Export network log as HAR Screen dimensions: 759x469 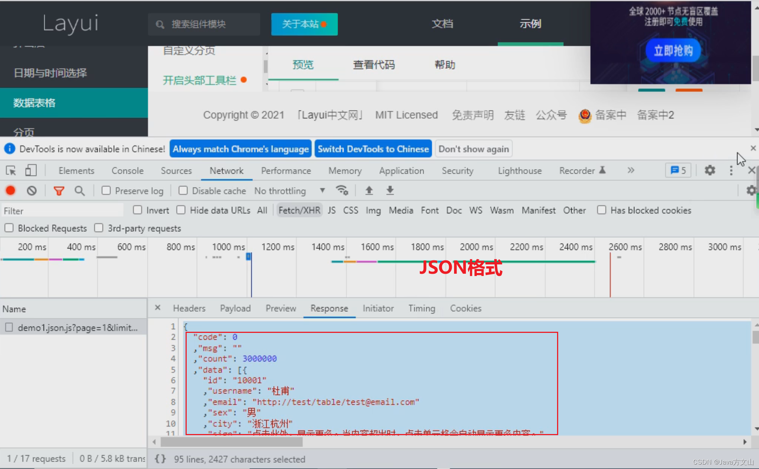coord(390,190)
